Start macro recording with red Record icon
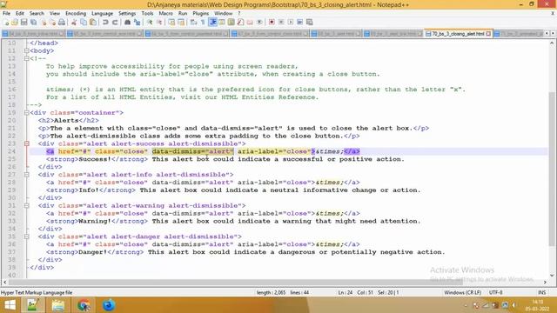This screenshot has width=557, height=313. [x=272, y=23]
